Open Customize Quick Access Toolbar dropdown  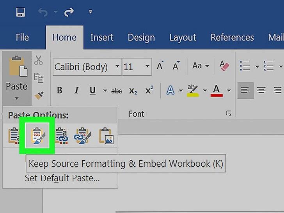click(91, 12)
